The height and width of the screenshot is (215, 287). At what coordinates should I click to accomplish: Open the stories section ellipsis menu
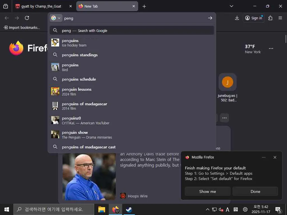point(224,118)
